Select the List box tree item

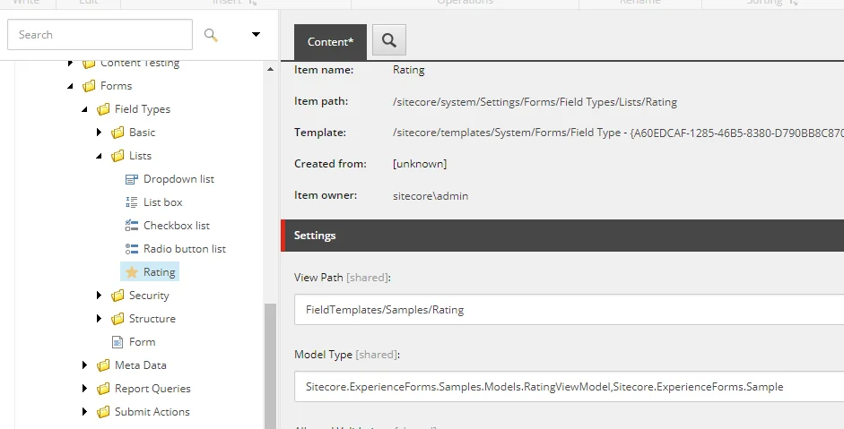163,202
